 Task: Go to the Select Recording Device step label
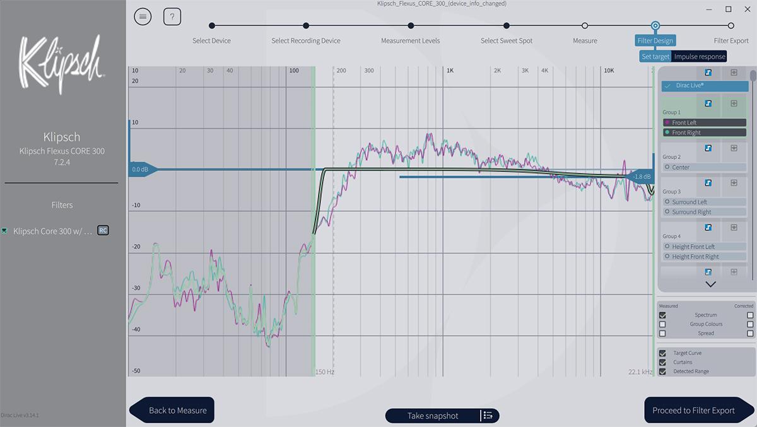[306, 40]
